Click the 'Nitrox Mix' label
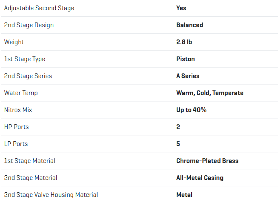 click(18, 110)
